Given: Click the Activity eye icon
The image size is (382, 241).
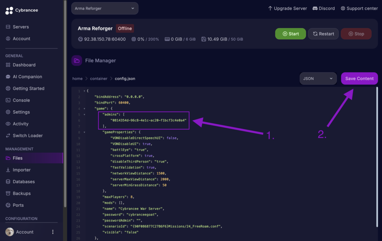Looking at the screenshot, I should pyautogui.click(x=8, y=124).
